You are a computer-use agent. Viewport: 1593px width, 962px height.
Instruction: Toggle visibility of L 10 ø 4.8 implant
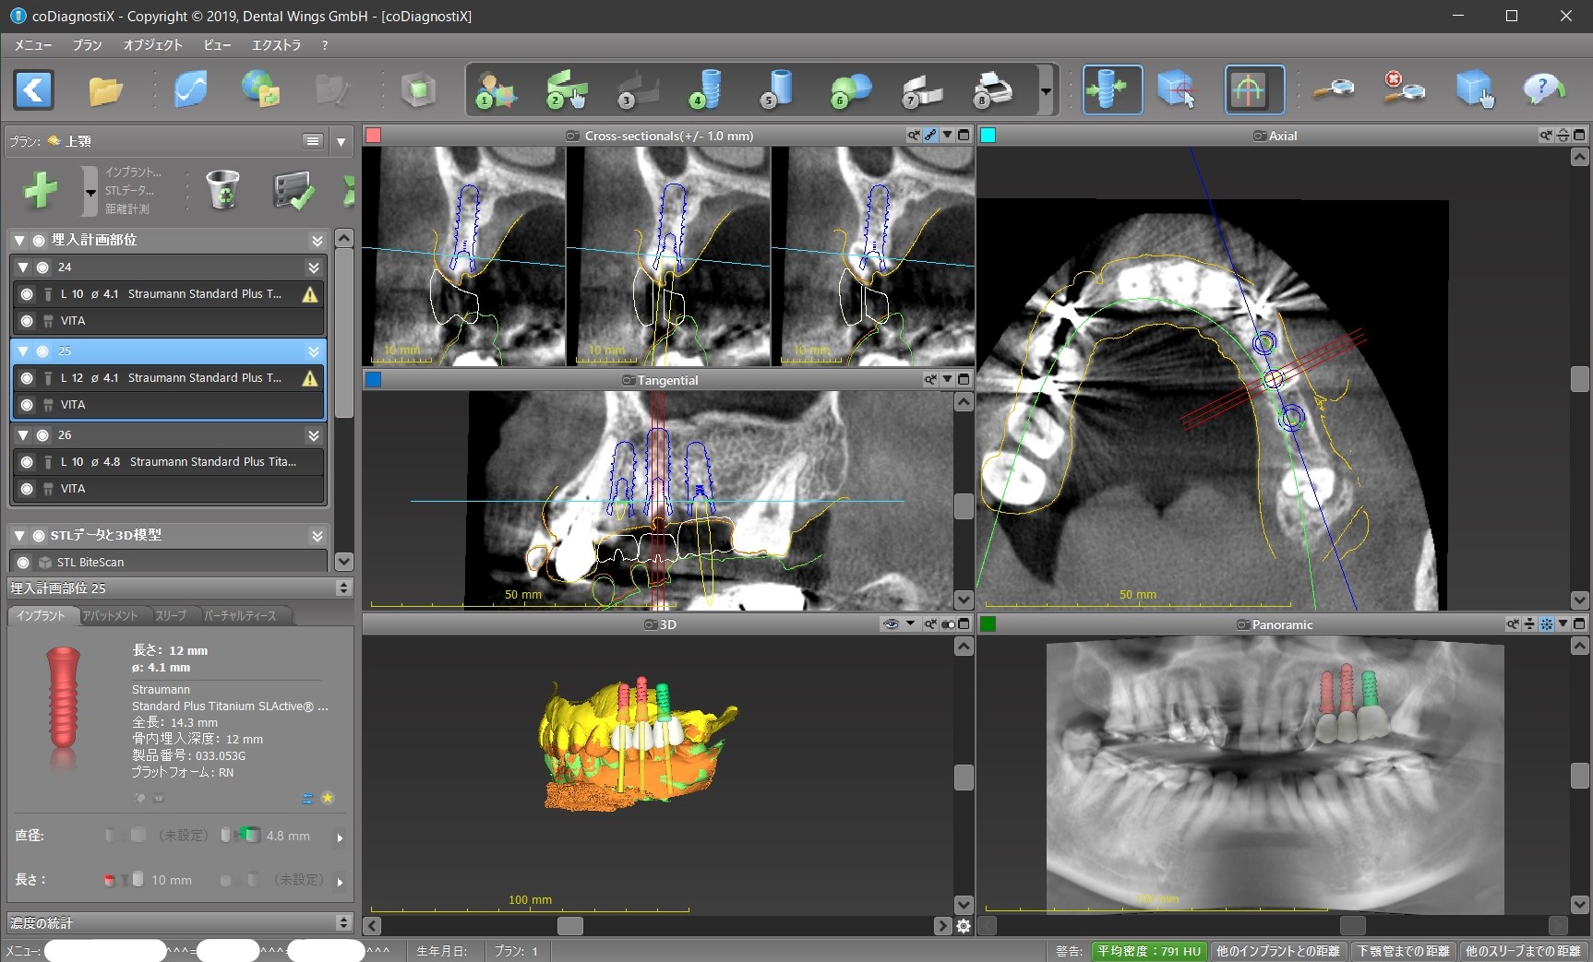(x=27, y=462)
